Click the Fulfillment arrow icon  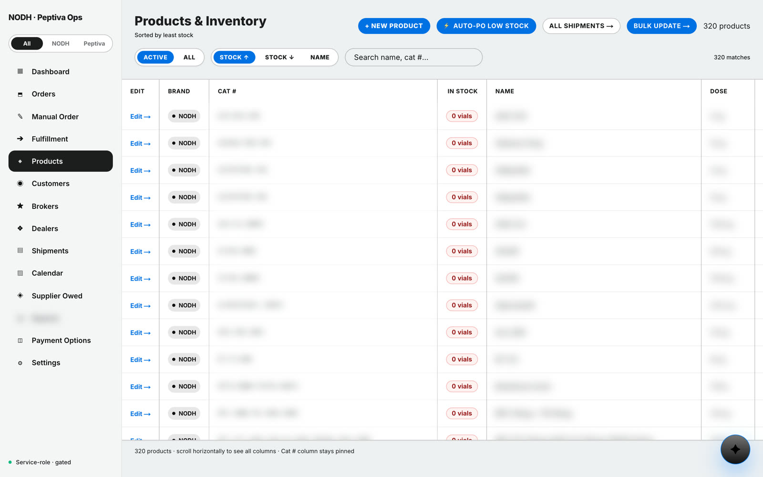[x=20, y=139]
